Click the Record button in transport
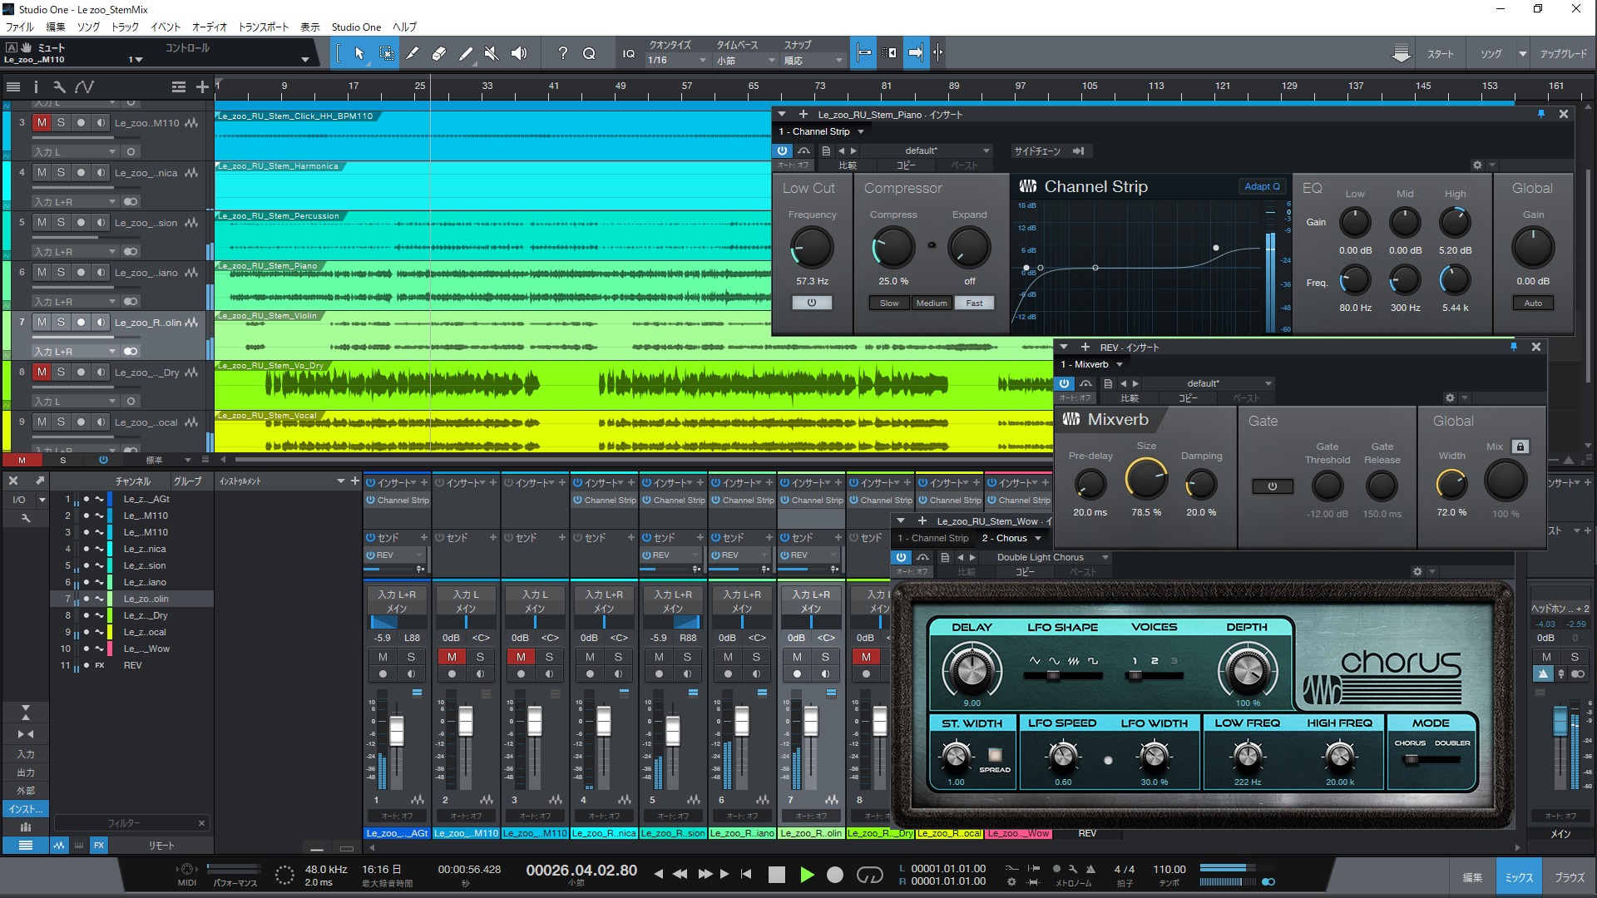Viewport: 1597px width, 898px height. click(835, 874)
